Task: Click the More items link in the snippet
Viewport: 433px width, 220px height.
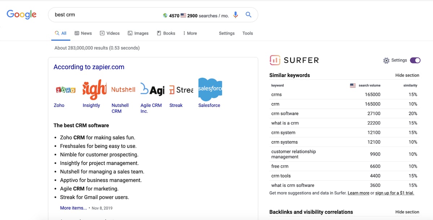Action: tap(73, 208)
